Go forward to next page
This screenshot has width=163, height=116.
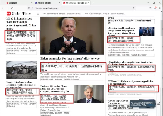click(x=8, y=8)
